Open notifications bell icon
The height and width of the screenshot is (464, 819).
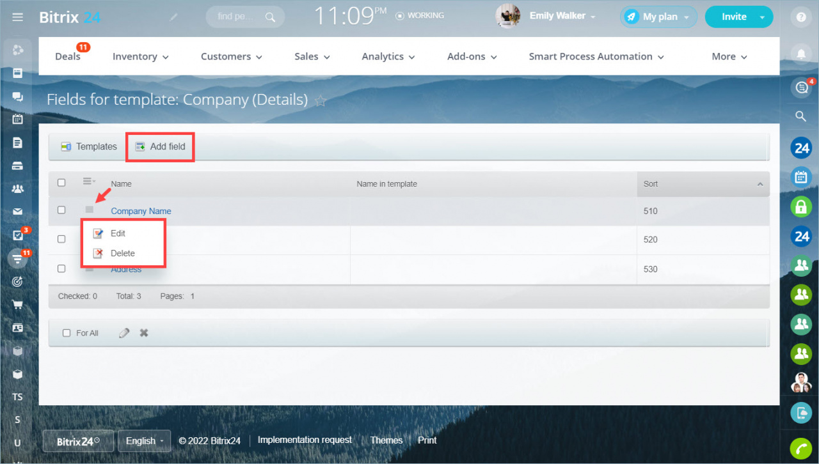pyautogui.click(x=800, y=52)
